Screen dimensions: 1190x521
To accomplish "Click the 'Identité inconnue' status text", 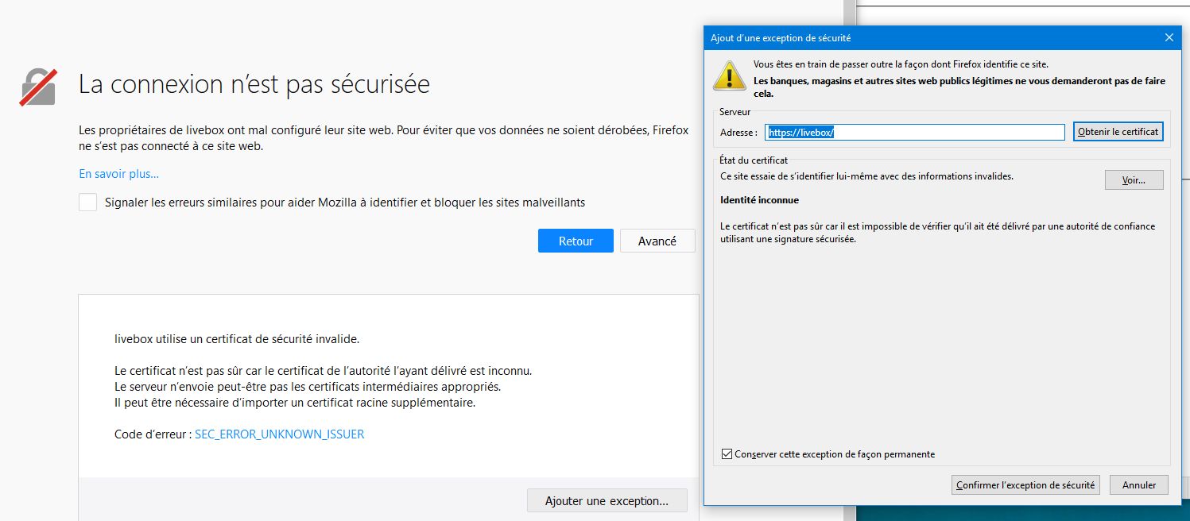I will tap(759, 200).
